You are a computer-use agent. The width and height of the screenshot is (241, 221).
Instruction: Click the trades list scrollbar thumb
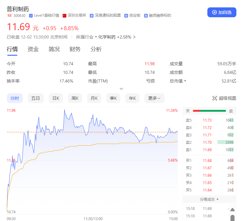(x=232, y=218)
